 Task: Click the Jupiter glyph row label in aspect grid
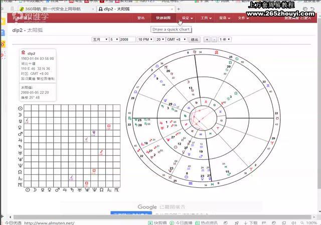20,140
